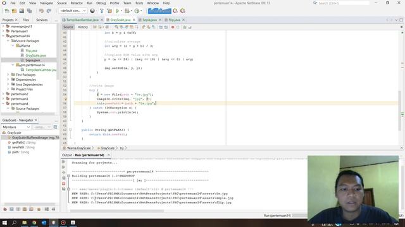Viewport: 405px width, 227px height.
Task: Run the project with green play icon
Action: [x=118, y=11]
